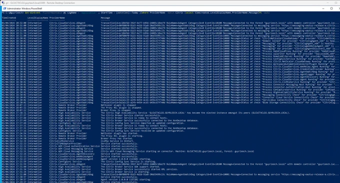This screenshot has height=183, width=340.
Task: Click the WEM Cloud Messaging Service starting on connector message
Action: (x=177, y=152)
